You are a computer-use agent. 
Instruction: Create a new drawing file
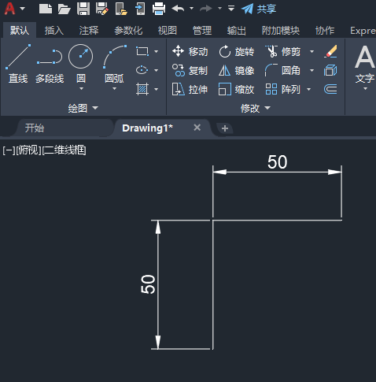(x=46, y=9)
